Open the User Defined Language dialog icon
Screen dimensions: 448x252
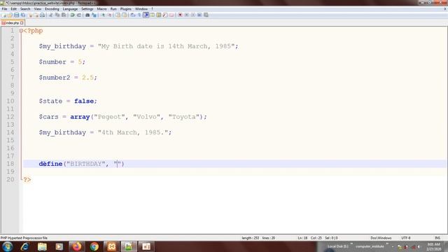pos(153,15)
